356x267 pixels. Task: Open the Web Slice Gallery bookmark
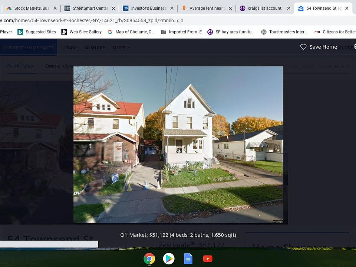click(x=82, y=32)
